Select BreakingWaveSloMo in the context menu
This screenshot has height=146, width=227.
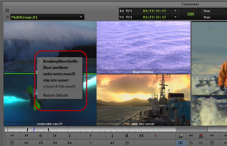point(60,61)
